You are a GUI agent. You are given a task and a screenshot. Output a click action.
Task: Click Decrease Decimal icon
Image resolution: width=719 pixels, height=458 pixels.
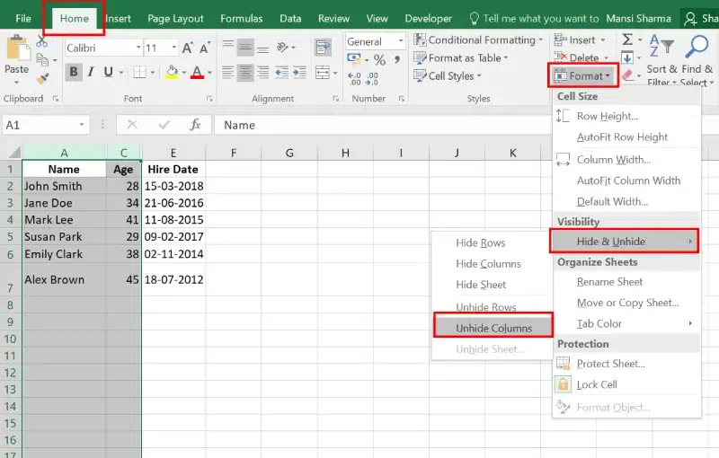click(372, 78)
